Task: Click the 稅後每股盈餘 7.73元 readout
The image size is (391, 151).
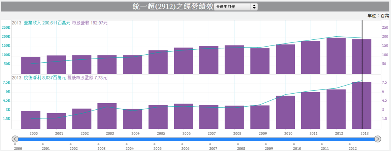Action: (87, 78)
